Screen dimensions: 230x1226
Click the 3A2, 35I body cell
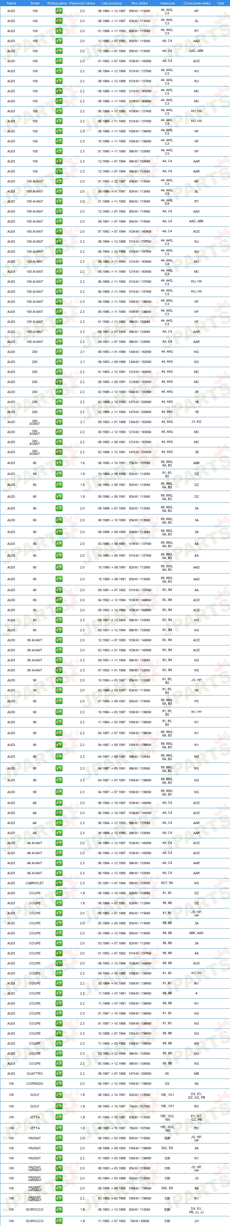pyautogui.click(x=167, y=1148)
